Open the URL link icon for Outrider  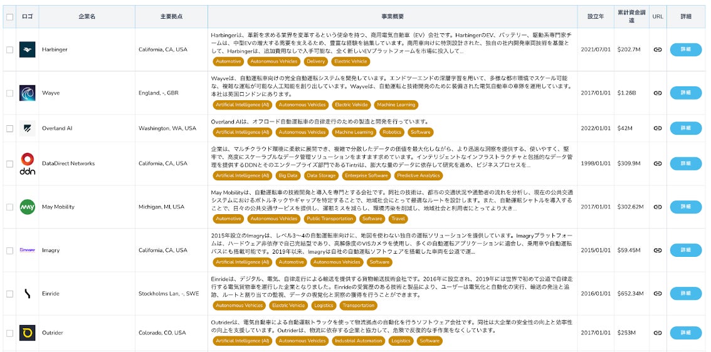point(658,333)
